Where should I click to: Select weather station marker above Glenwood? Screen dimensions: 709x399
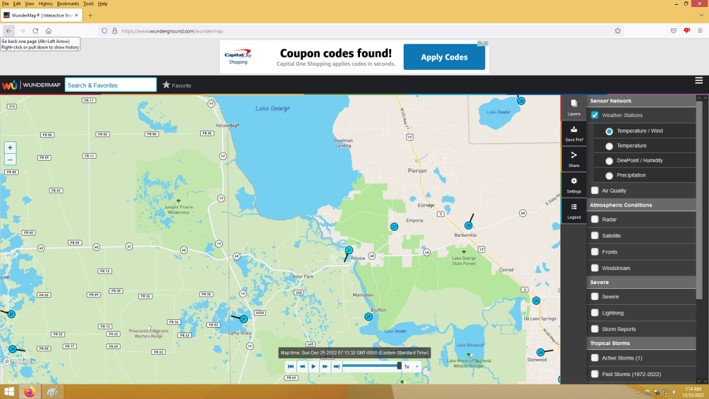click(540, 352)
